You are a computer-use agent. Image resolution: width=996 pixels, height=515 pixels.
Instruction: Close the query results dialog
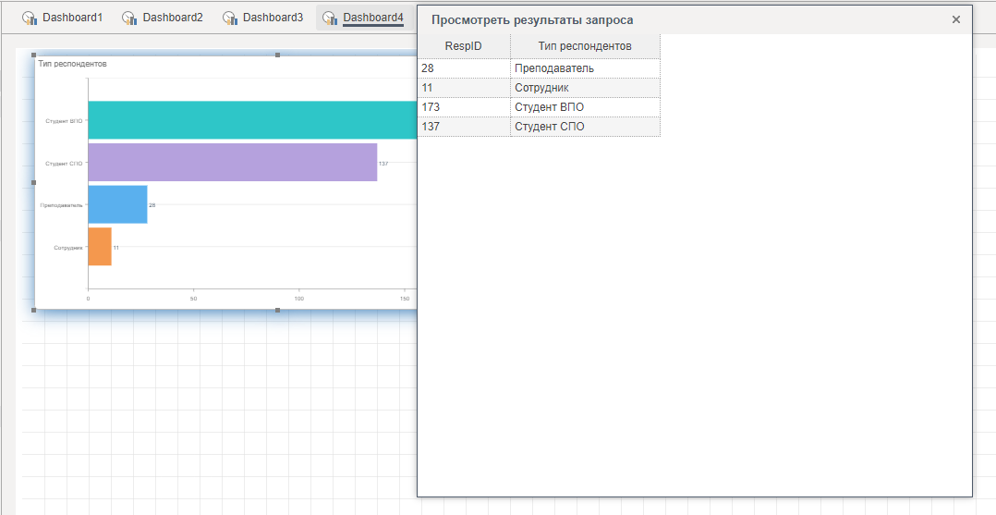pyautogui.click(x=956, y=19)
